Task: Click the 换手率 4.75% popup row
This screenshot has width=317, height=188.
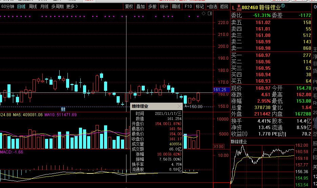Action: [x=157, y=165]
